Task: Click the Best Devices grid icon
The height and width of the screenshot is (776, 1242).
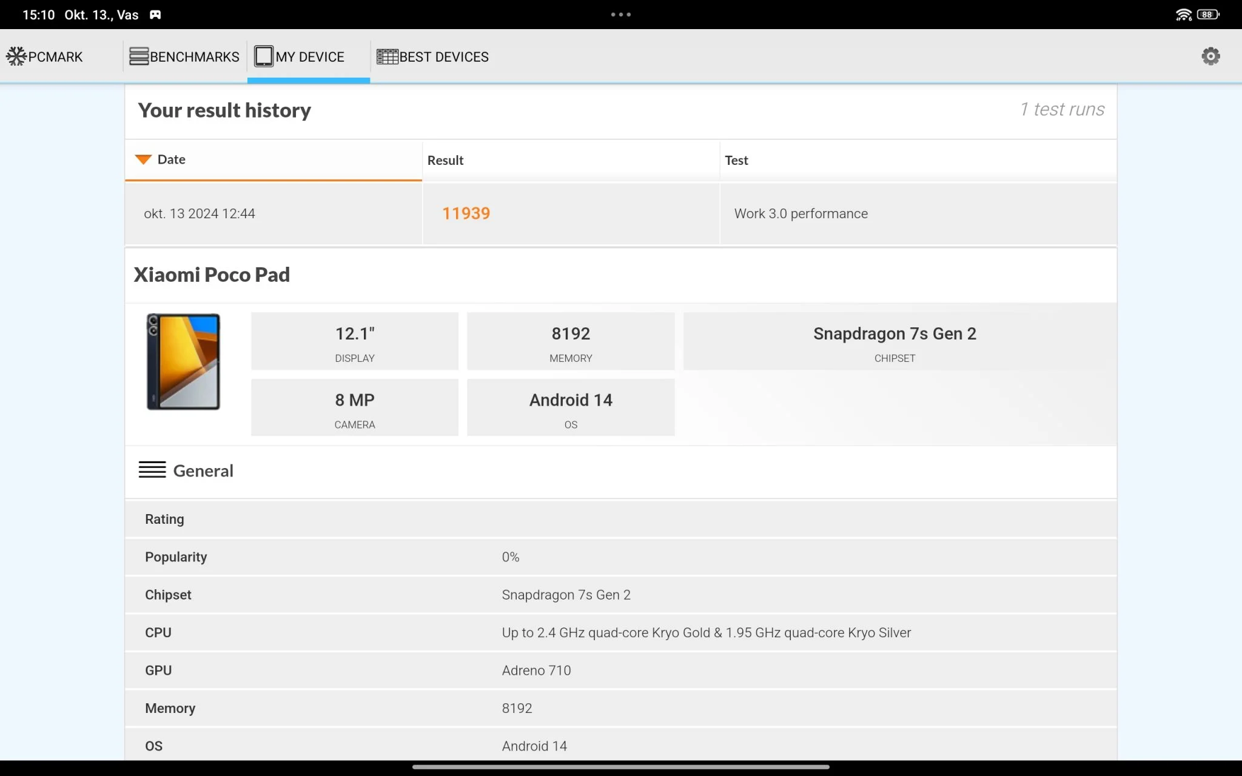Action: pyautogui.click(x=387, y=56)
